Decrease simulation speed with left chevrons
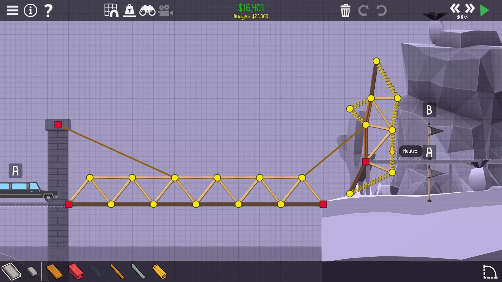Screen dimensions: 502x282 [x=455, y=8]
